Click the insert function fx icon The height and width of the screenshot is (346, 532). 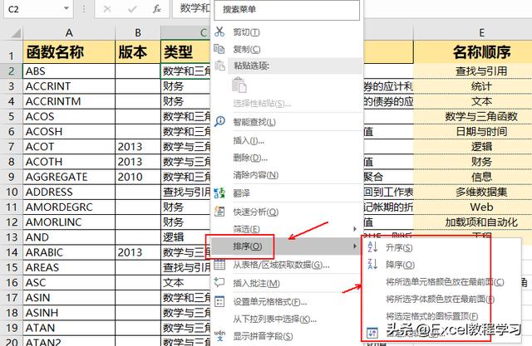(x=156, y=9)
